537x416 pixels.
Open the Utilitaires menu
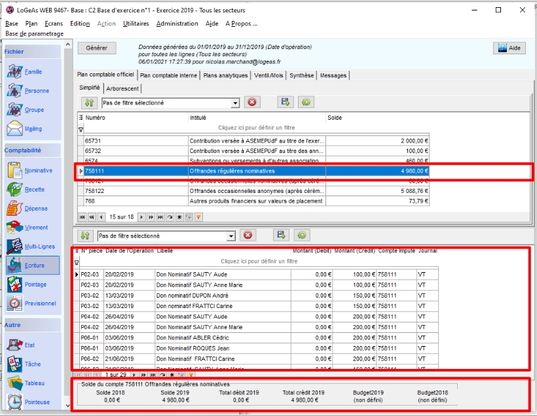pyautogui.click(x=136, y=24)
